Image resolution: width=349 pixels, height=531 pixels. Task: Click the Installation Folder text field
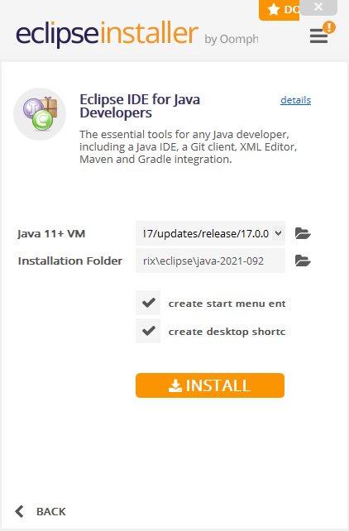210,261
